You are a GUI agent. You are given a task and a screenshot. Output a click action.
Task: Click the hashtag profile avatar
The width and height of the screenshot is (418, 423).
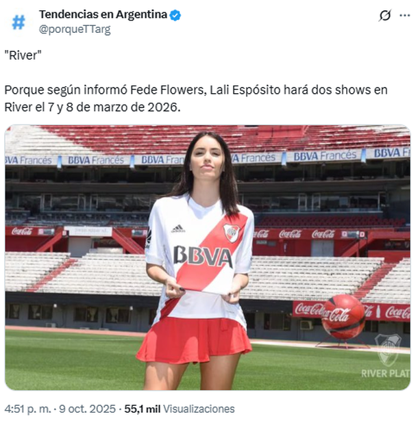point(19,22)
